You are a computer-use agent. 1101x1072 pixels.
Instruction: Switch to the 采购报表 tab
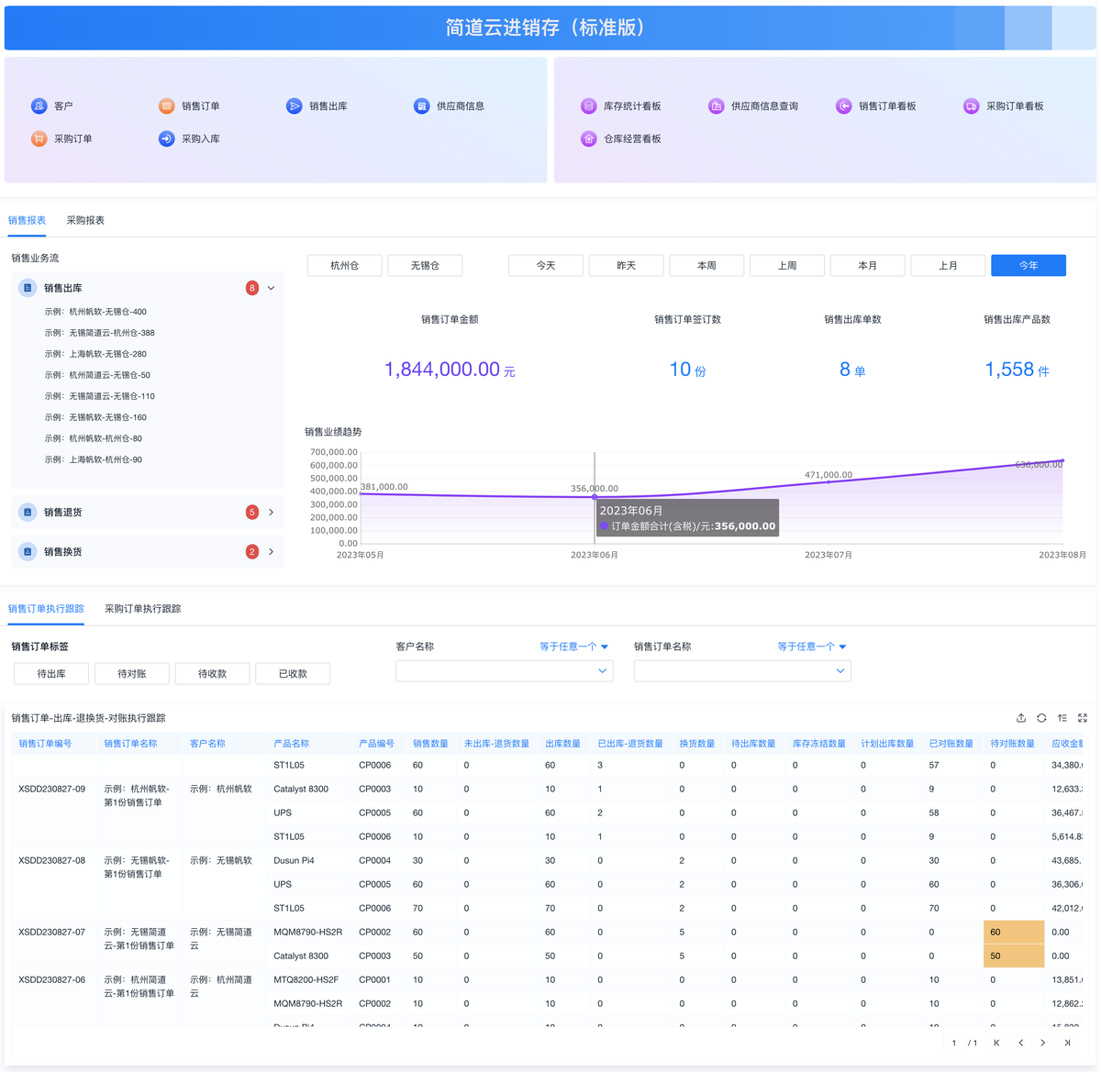click(x=85, y=221)
